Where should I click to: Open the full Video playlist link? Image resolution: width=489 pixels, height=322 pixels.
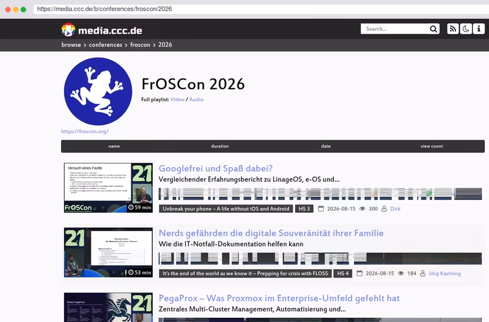(x=177, y=99)
